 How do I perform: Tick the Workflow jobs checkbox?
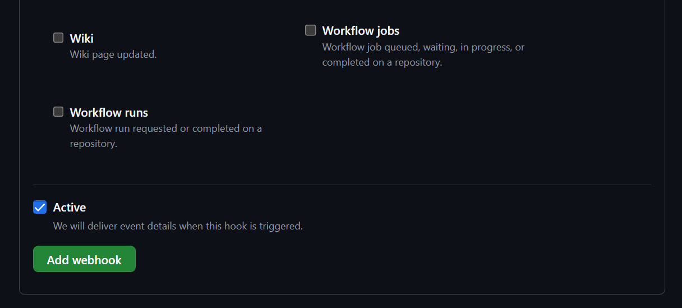click(x=311, y=30)
